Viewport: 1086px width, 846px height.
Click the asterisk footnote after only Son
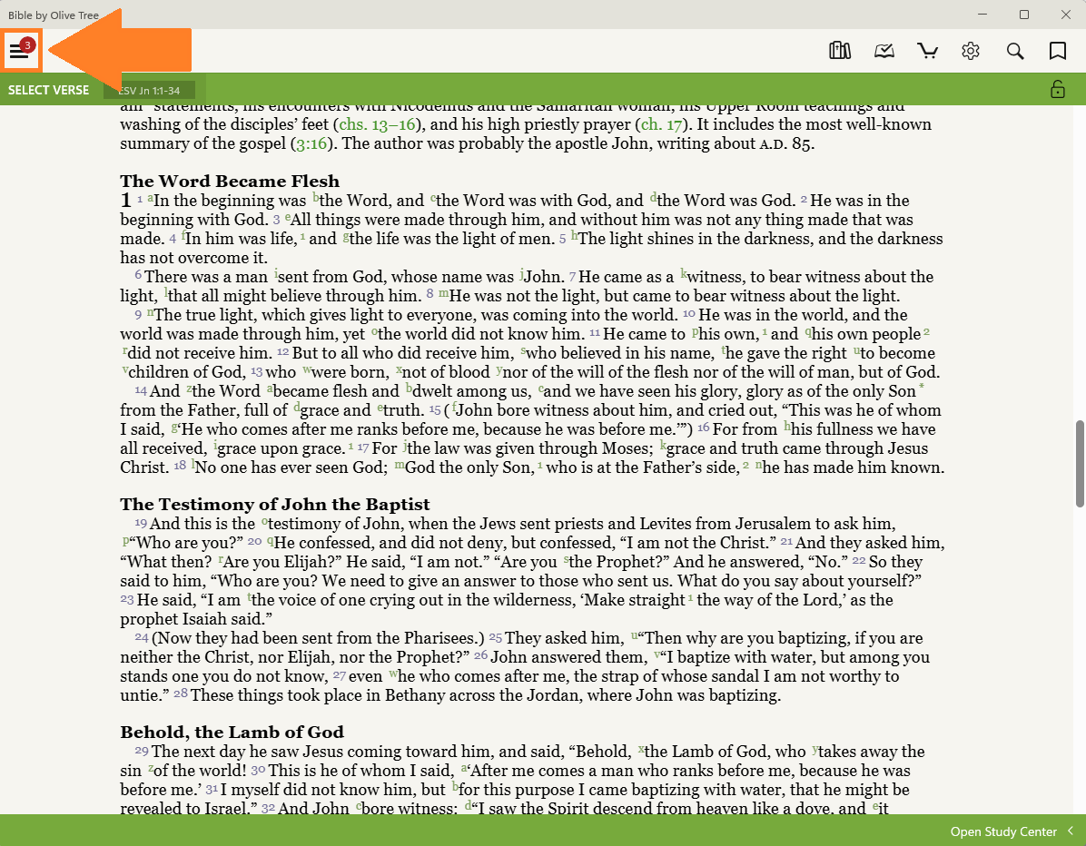(x=921, y=387)
